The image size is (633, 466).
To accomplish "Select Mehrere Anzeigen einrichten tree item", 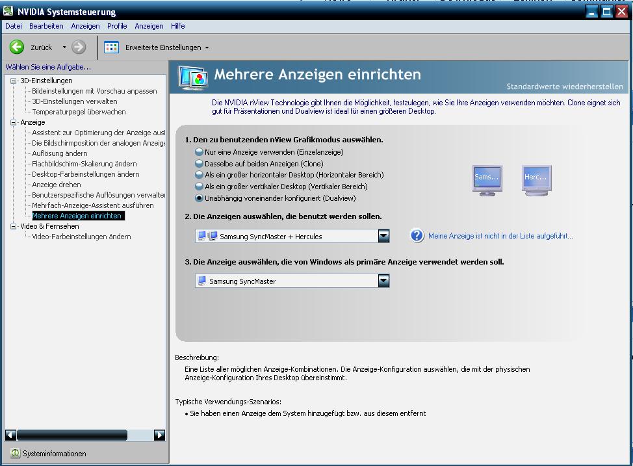I will [x=79, y=216].
